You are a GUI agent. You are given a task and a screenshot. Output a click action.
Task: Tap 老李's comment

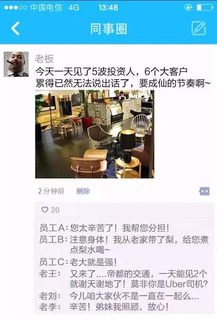[x=104, y=307]
